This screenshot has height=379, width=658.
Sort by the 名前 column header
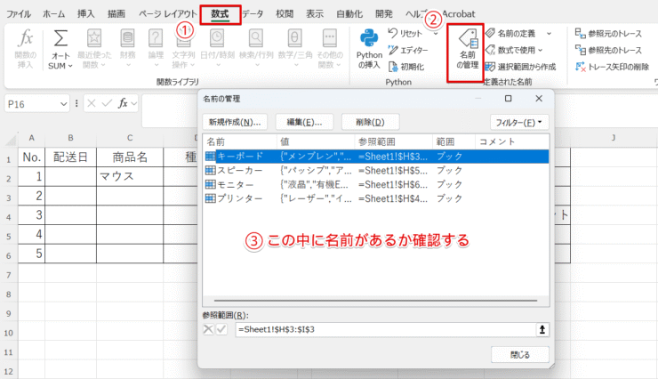pyautogui.click(x=240, y=141)
